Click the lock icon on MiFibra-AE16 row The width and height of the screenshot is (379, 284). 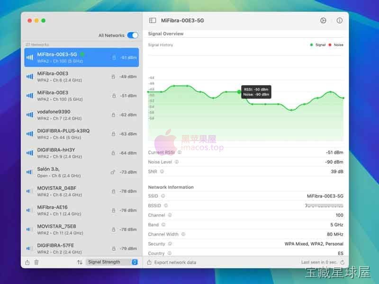(113, 210)
